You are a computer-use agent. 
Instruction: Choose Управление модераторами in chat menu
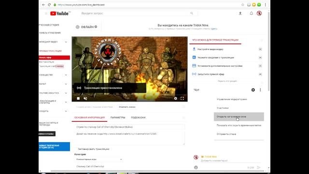coord(239,100)
